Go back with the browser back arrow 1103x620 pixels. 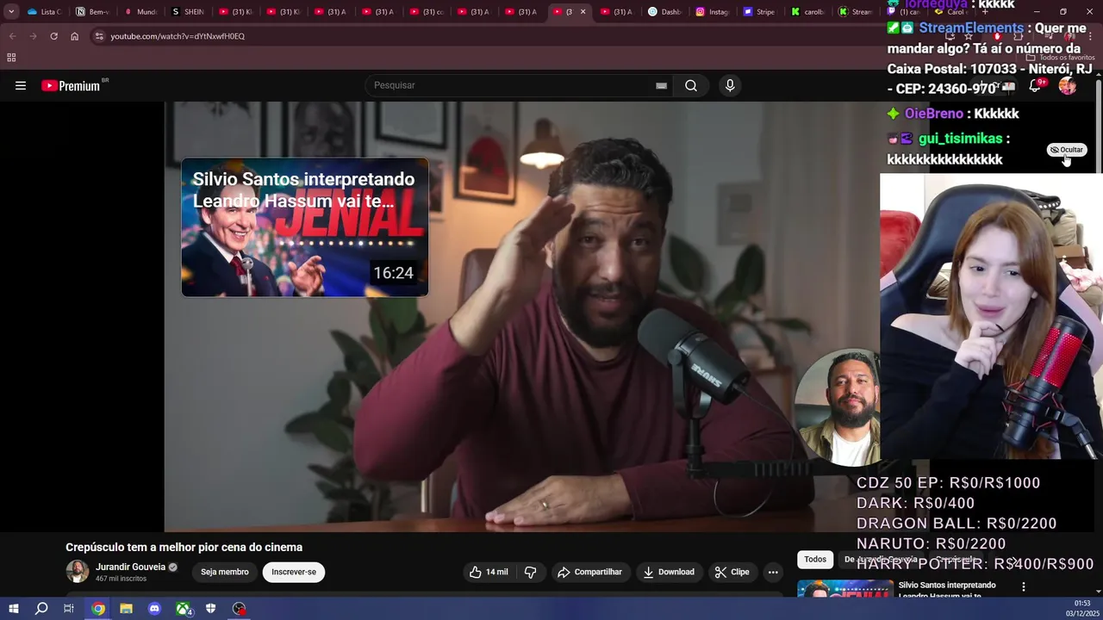point(12,36)
